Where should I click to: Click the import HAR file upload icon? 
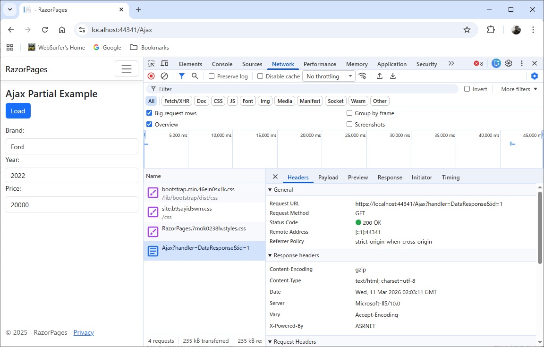click(380, 76)
